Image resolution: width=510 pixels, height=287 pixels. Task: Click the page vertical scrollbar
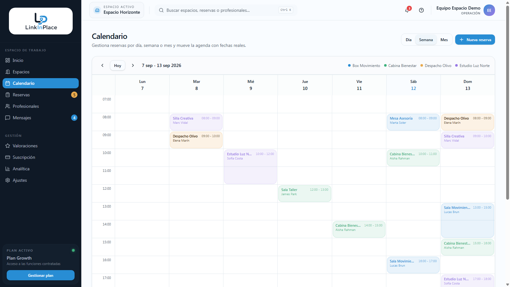[507, 102]
